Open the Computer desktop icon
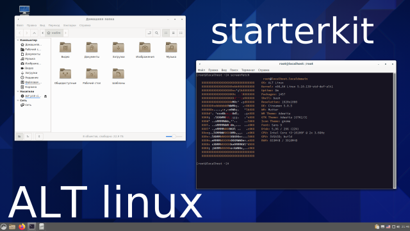 [24, 10]
